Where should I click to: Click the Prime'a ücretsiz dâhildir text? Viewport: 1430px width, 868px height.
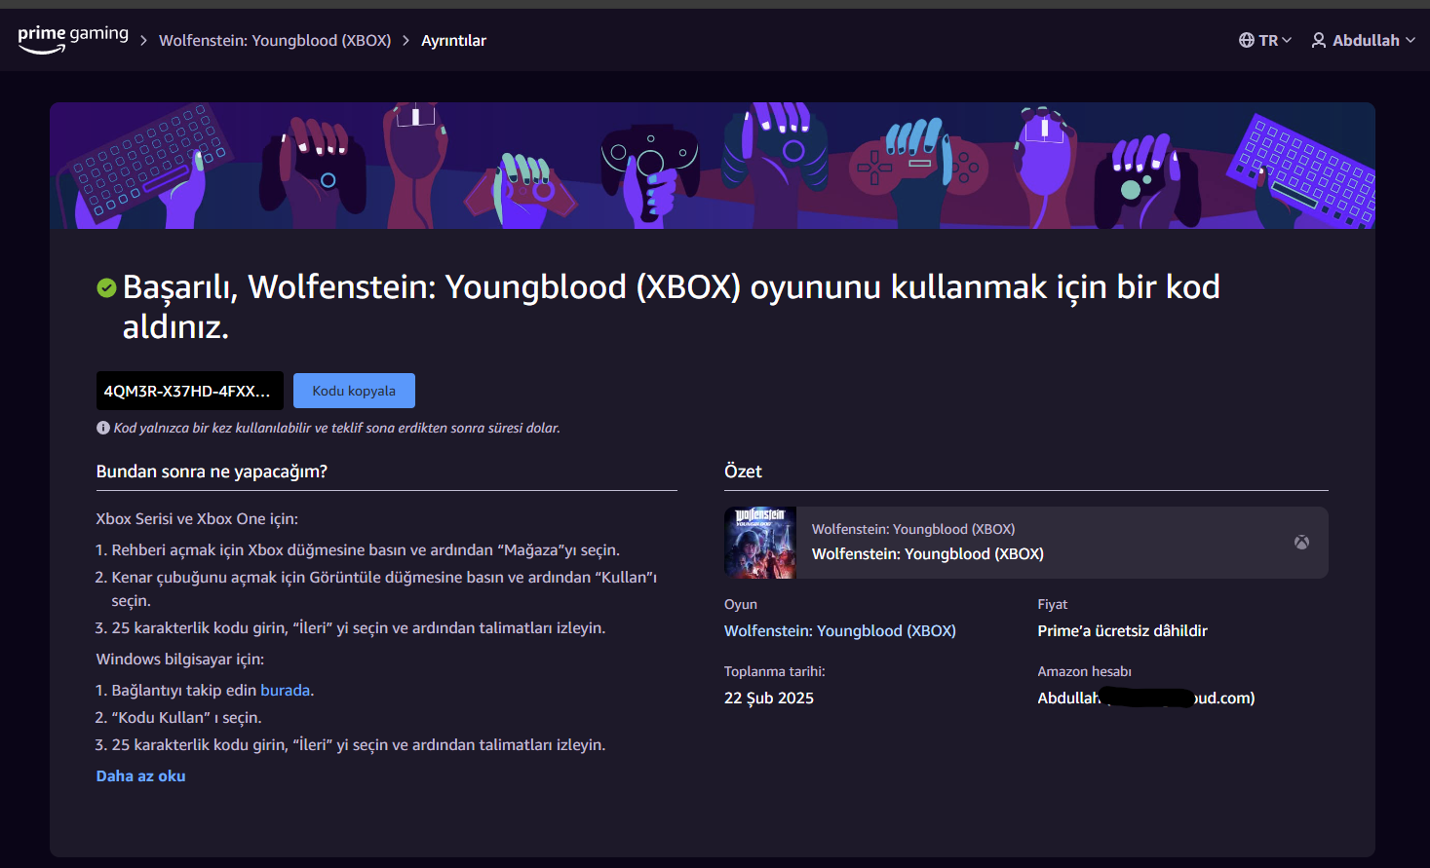point(1122,630)
